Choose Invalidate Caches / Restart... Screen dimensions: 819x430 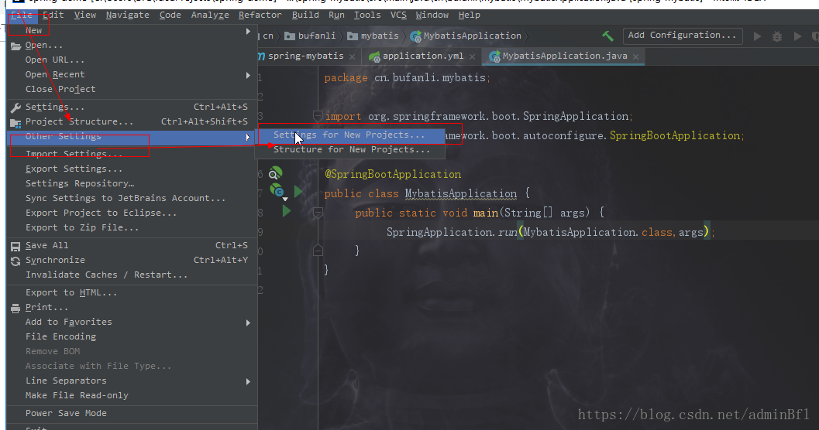point(132,275)
